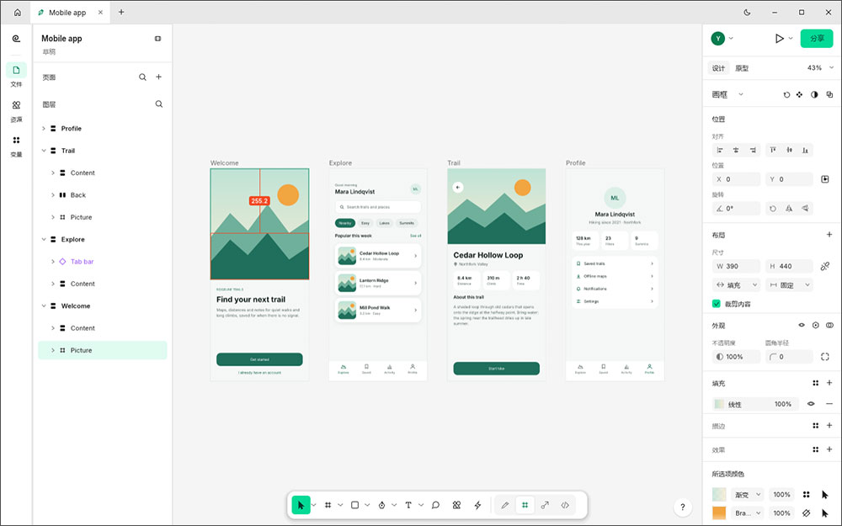Viewport: 842px width, 526px height.
Task: Open the help question mark button
Action: pos(683,507)
